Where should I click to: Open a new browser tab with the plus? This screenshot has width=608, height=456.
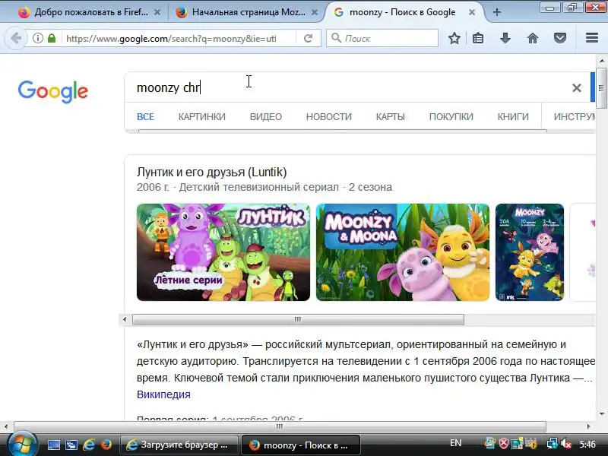coord(497,12)
